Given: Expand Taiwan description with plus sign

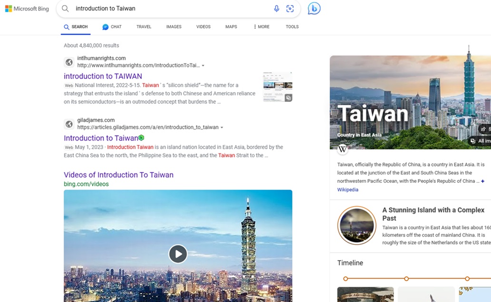Looking at the screenshot, I should [482, 181].
